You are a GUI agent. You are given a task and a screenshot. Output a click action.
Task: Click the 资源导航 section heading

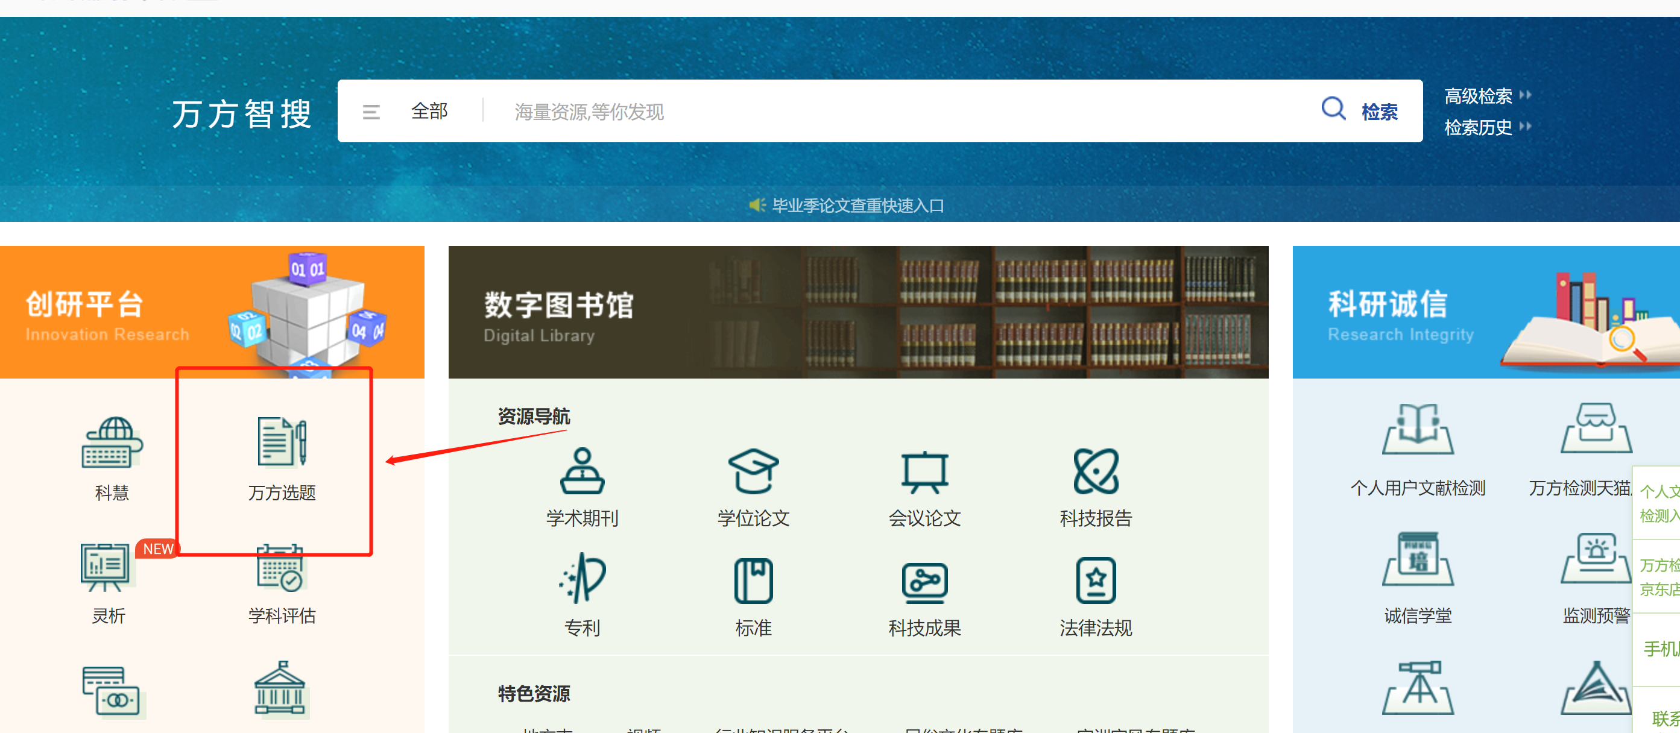point(534,416)
